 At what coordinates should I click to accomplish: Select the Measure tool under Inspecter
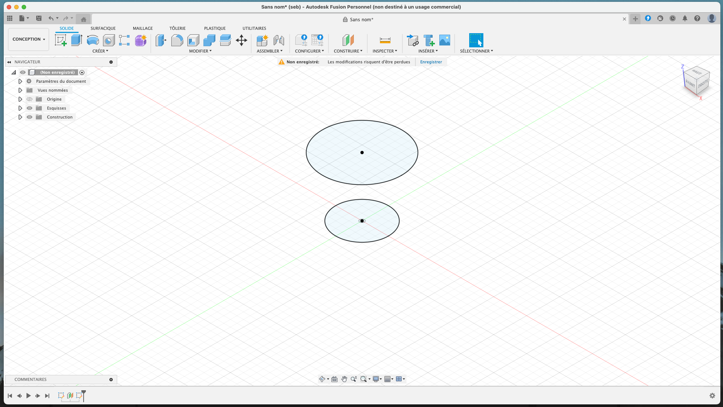385,40
